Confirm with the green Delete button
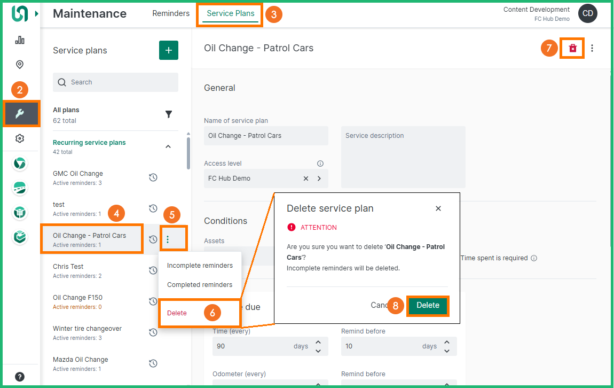The image size is (614, 388). point(428,306)
